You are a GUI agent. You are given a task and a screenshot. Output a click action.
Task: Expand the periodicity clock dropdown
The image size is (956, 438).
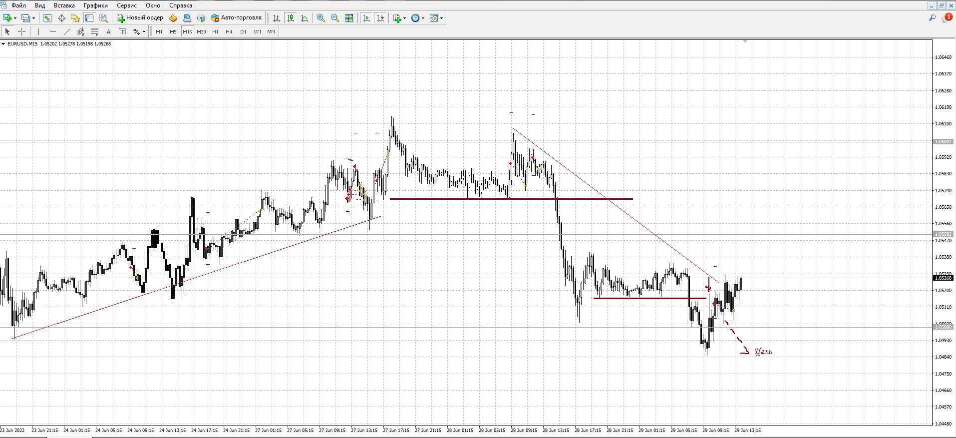[x=423, y=18]
